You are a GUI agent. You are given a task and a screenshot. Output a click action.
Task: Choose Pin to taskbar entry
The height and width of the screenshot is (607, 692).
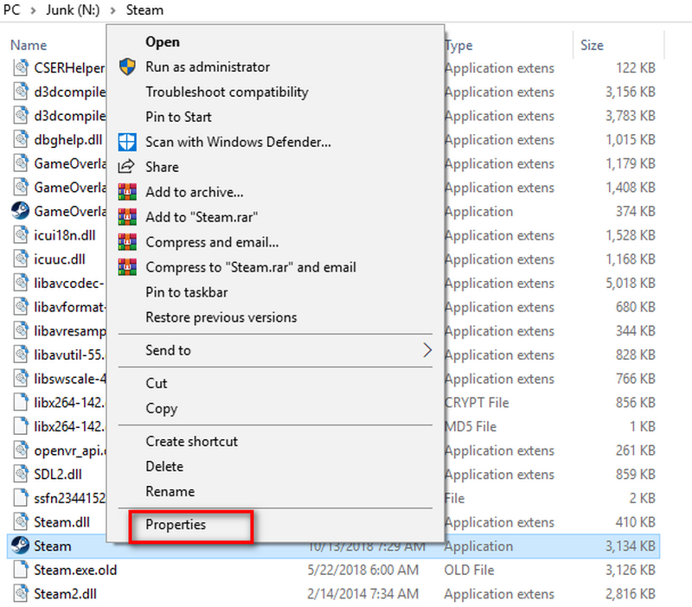click(186, 292)
